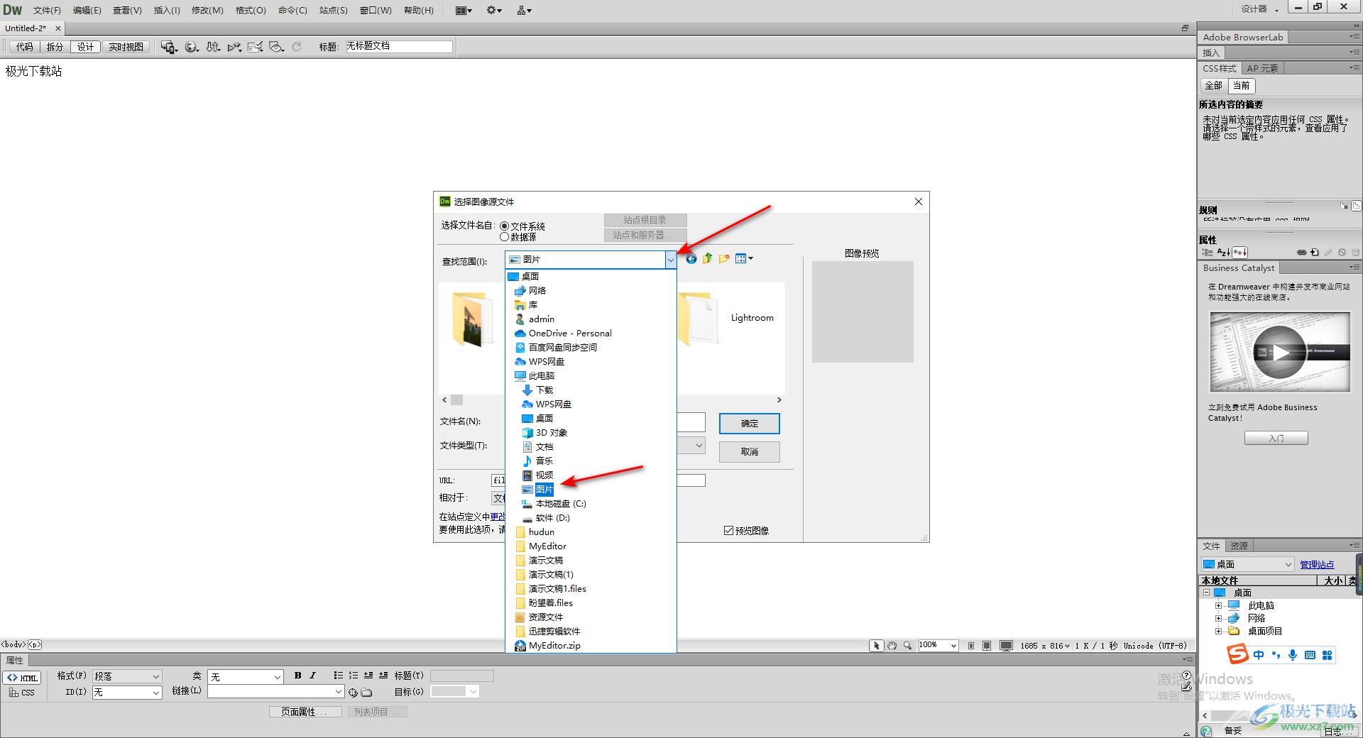
Task: Click the 确定 button in dialog
Action: click(x=750, y=424)
